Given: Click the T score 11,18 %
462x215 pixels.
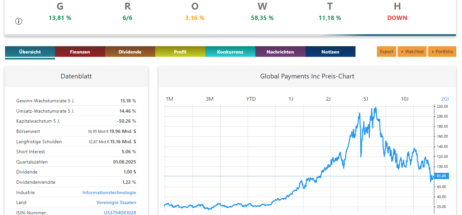Looking at the screenshot, I should point(330,18).
